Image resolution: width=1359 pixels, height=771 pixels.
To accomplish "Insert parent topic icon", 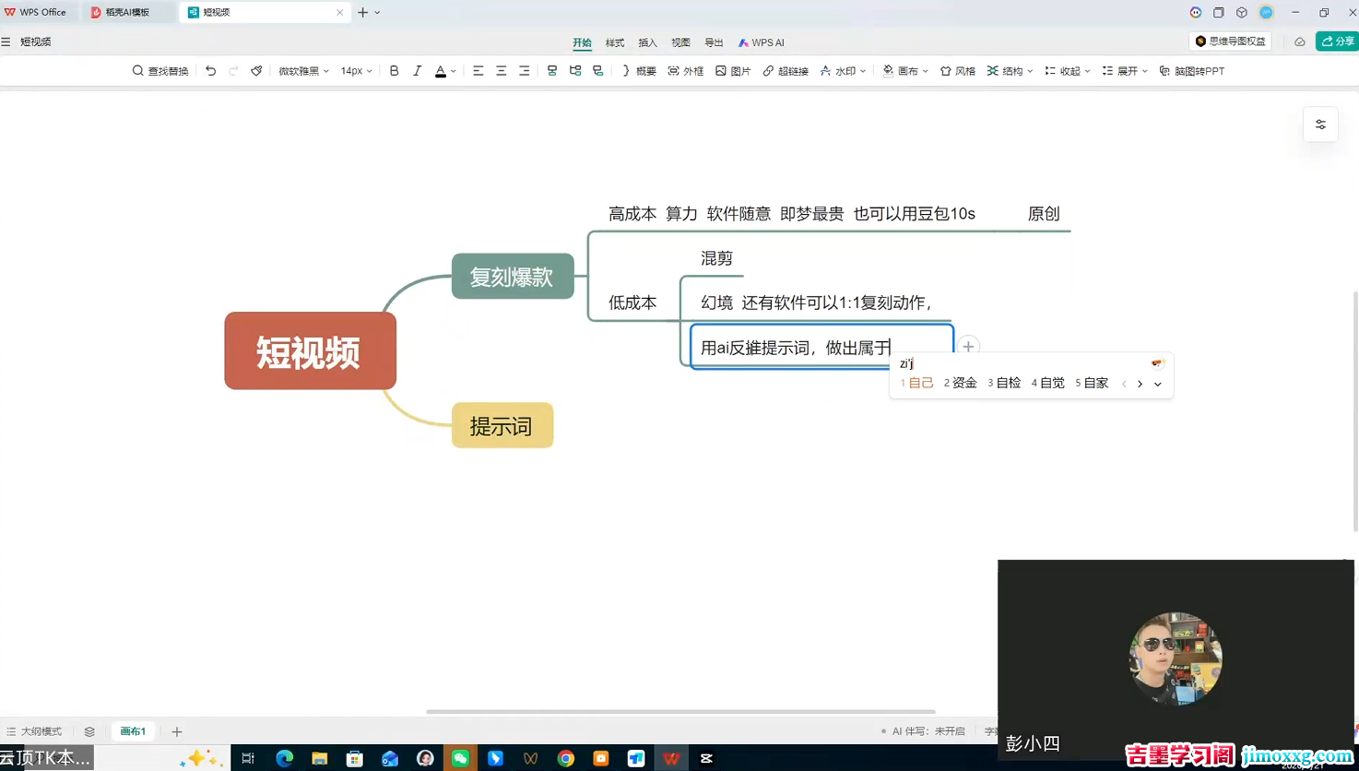I will (597, 71).
